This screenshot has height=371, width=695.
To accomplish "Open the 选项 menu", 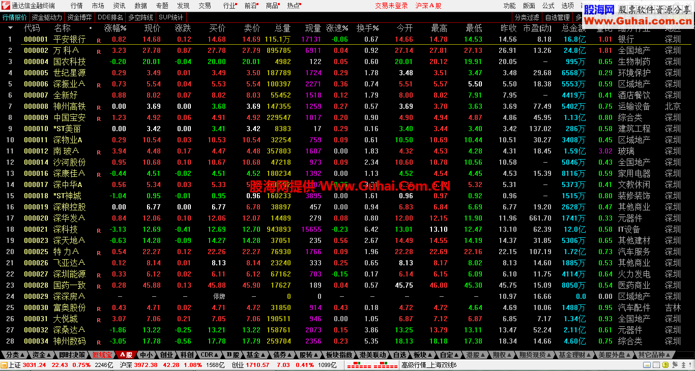I will (x=567, y=6).
